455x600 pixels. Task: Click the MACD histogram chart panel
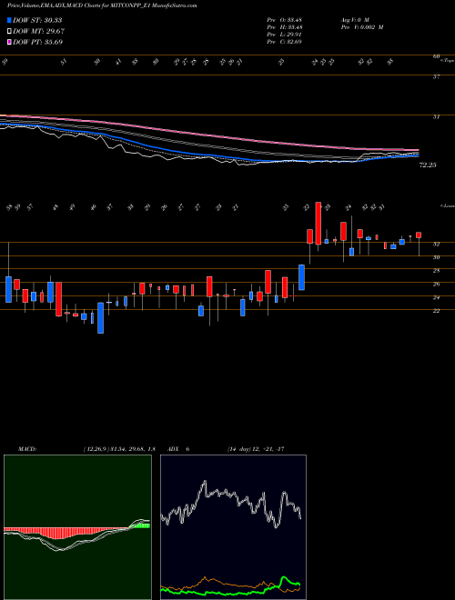[x=77, y=527]
